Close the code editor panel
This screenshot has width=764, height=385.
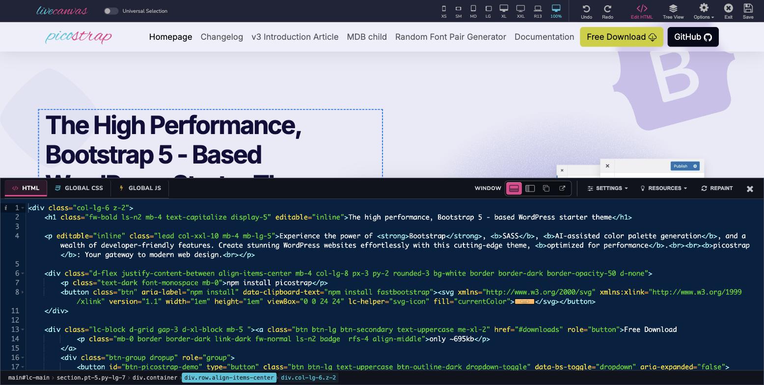coord(750,189)
